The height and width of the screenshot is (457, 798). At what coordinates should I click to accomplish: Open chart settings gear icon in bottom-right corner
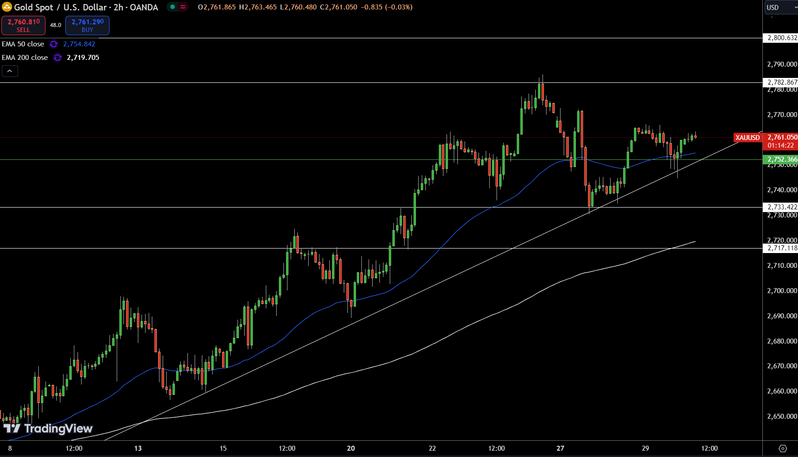[783, 448]
